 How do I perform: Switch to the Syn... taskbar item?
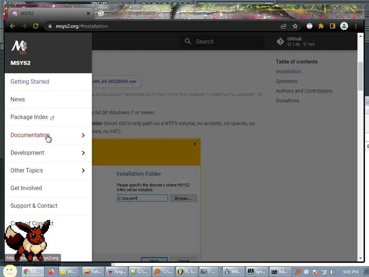pos(257,272)
